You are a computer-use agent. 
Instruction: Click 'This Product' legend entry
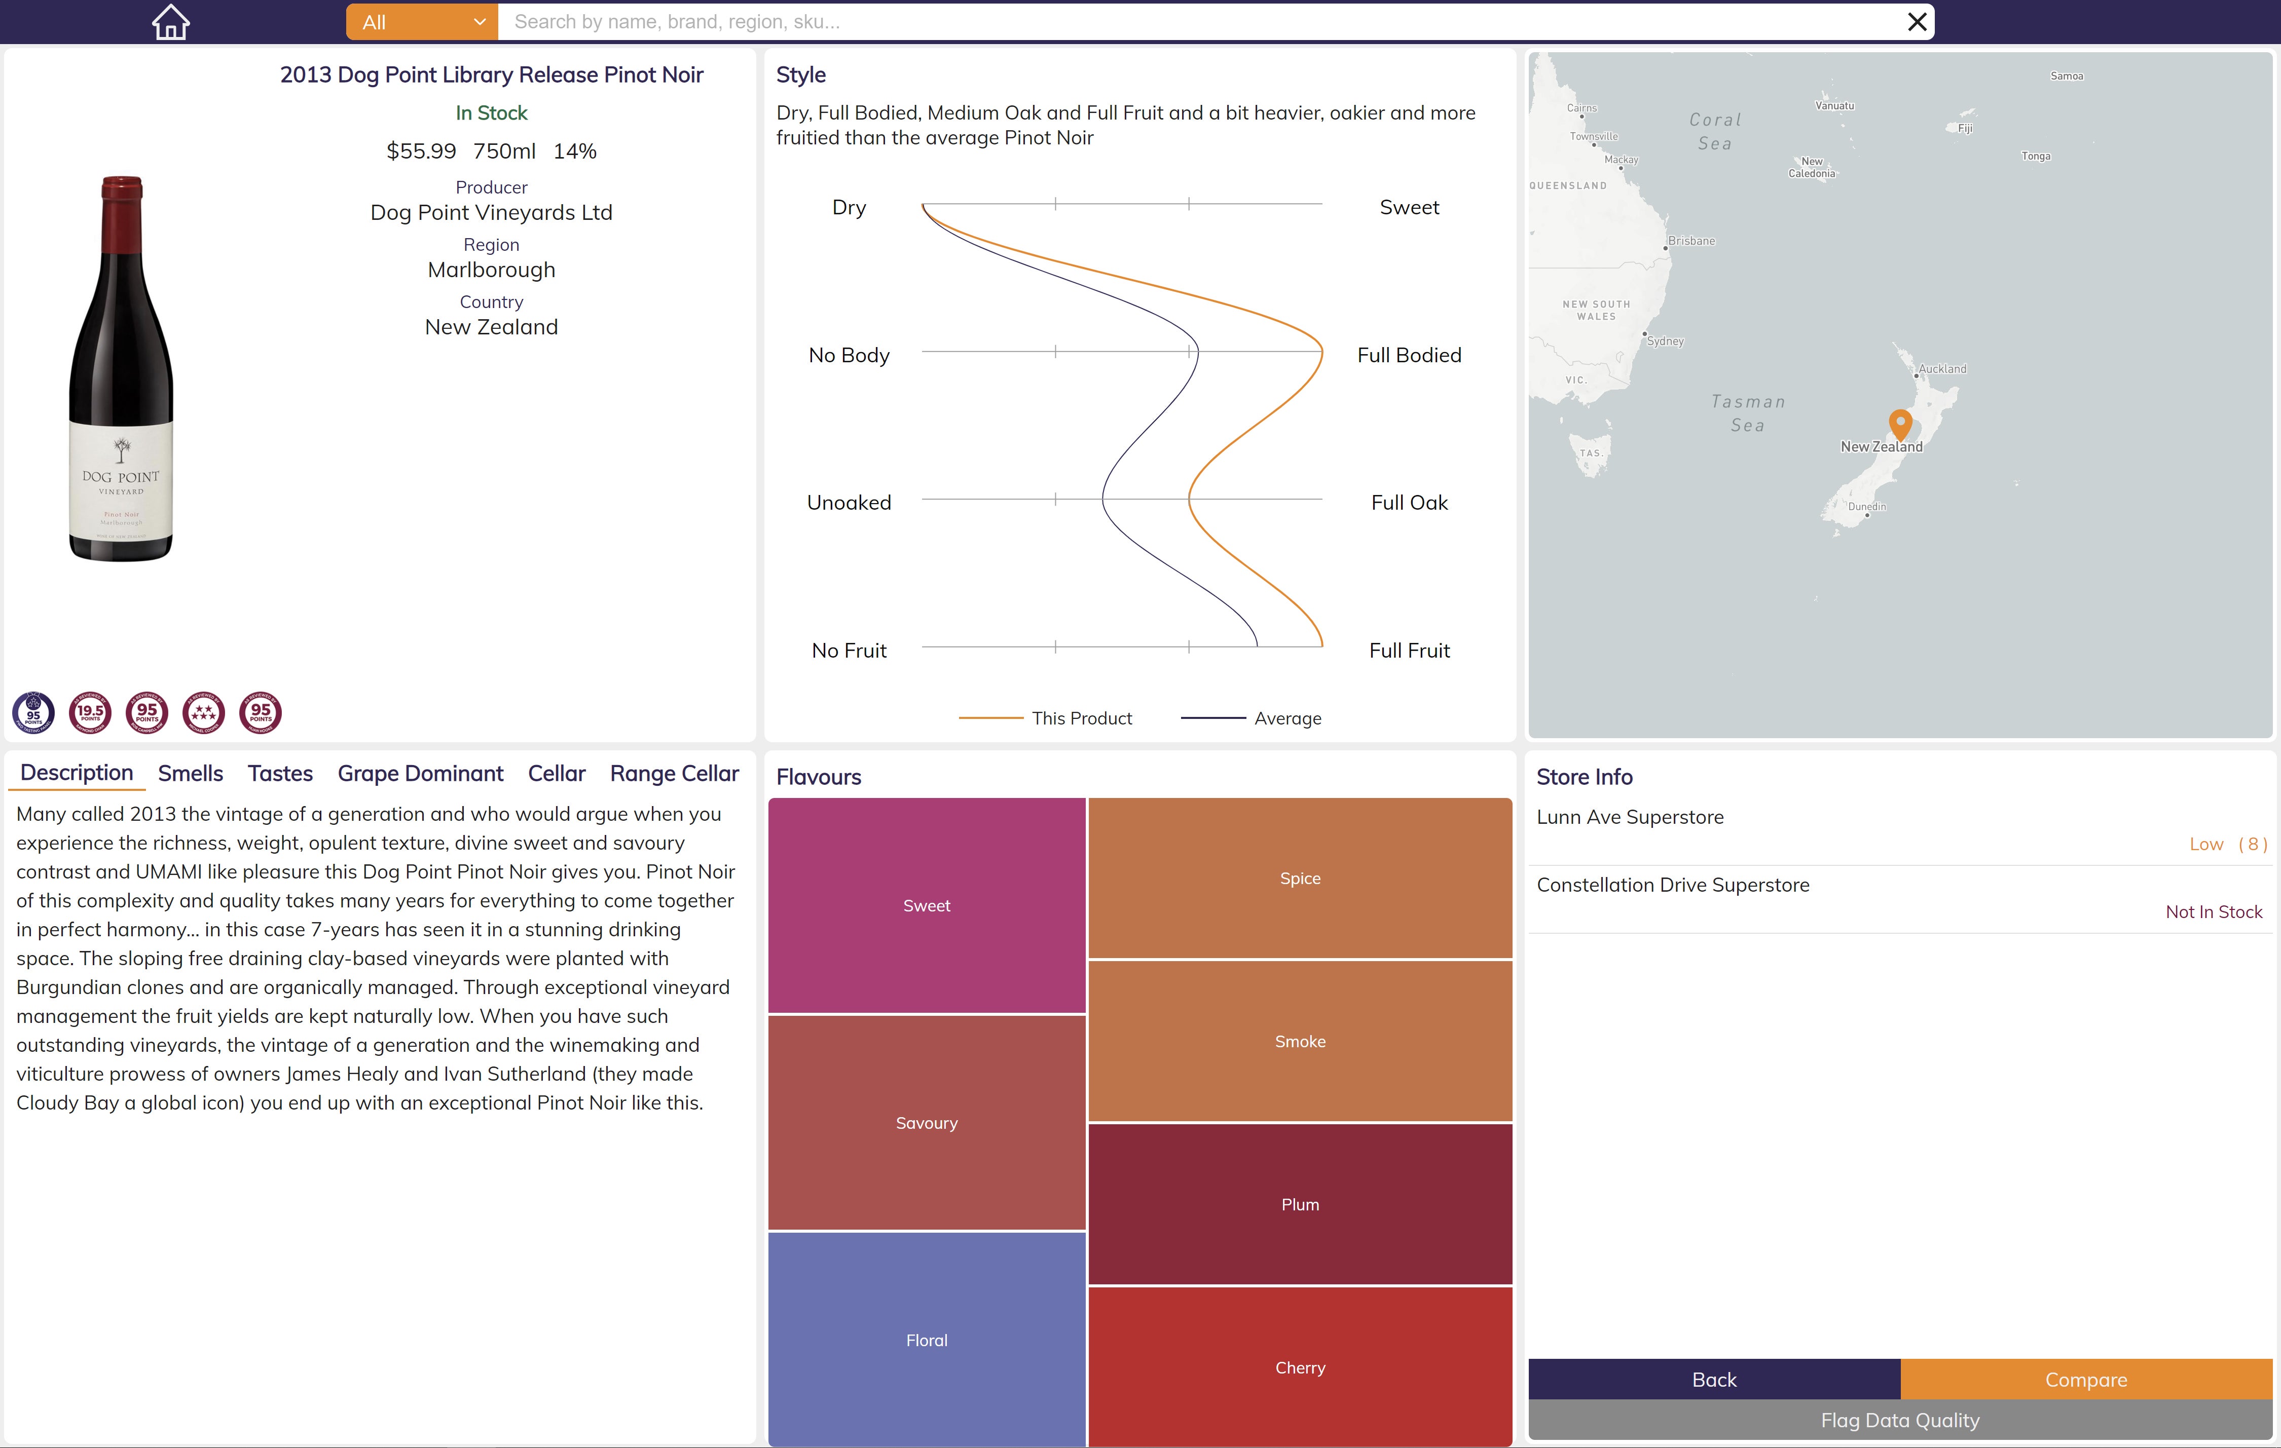coord(1045,718)
